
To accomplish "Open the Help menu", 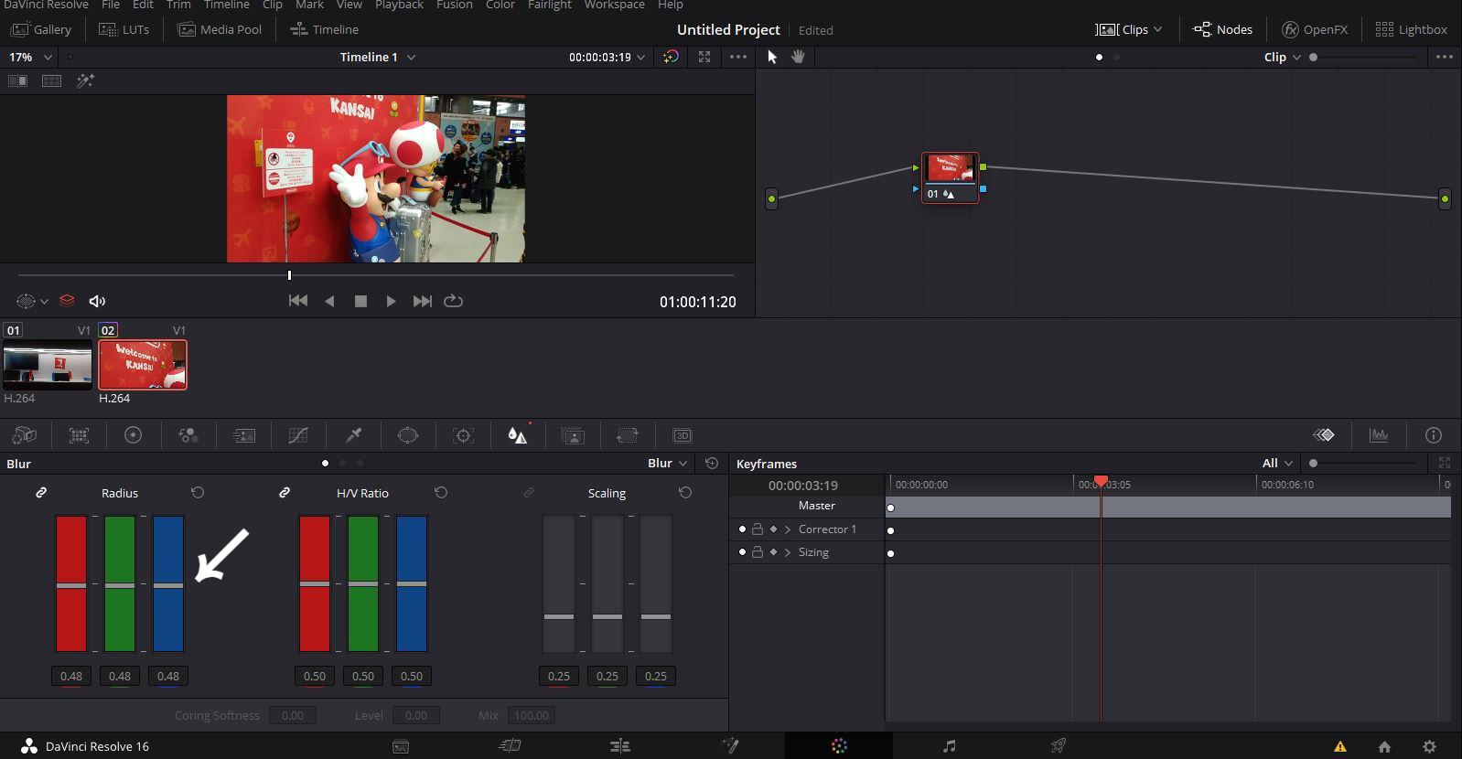I will (x=671, y=5).
